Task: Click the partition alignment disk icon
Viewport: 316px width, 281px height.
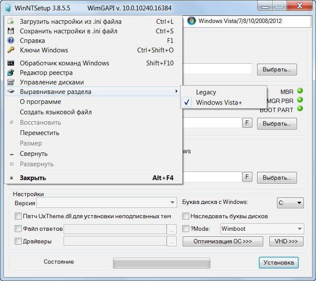Action: coord(11,91)
